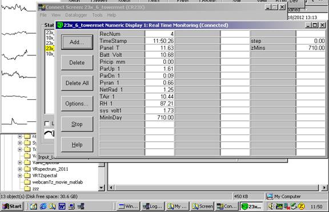Switch to Win... taskbar window

pyautogui.click(x=128, y=206)
